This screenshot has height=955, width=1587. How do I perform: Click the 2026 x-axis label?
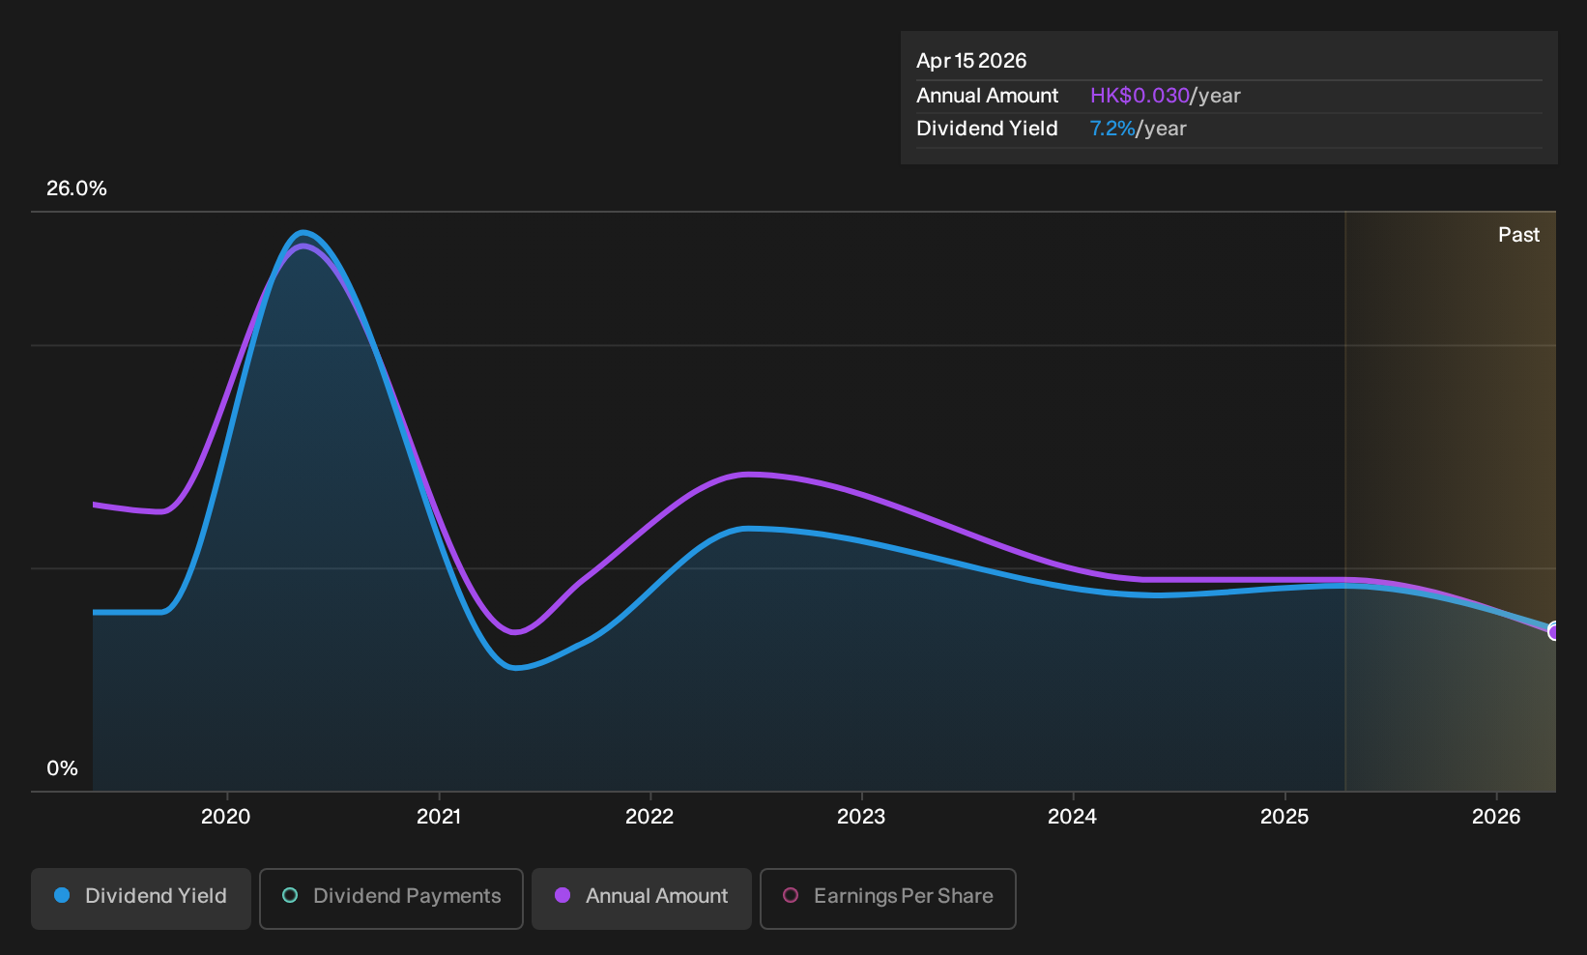pyautogui.click(x=1496, y=817)
